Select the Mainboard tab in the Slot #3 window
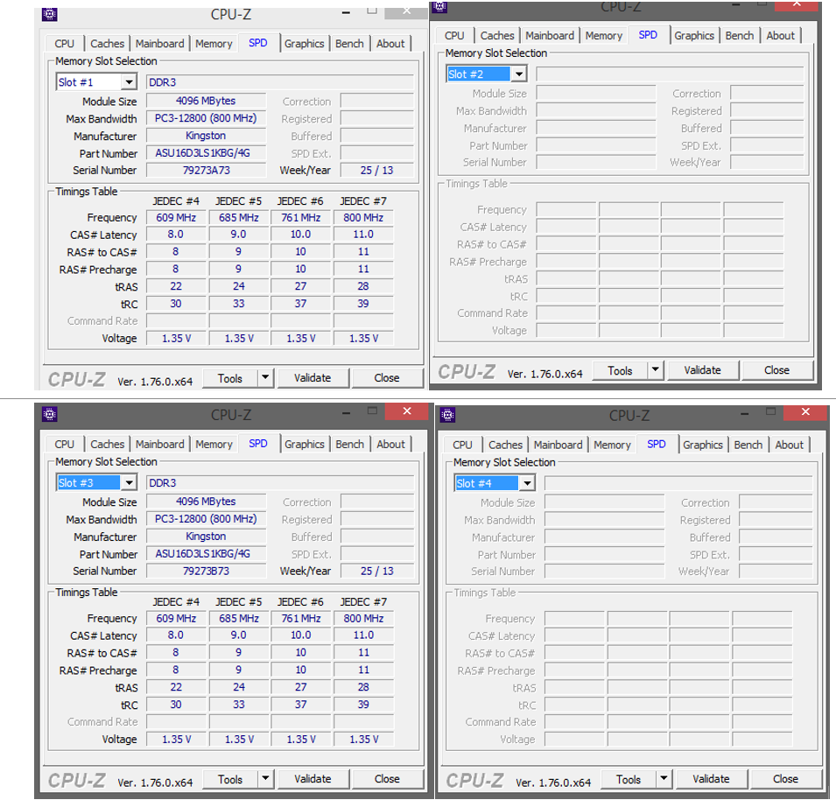The width and height of the screenshot is (836, 807). pyautogui.click(x=160, y=444)
